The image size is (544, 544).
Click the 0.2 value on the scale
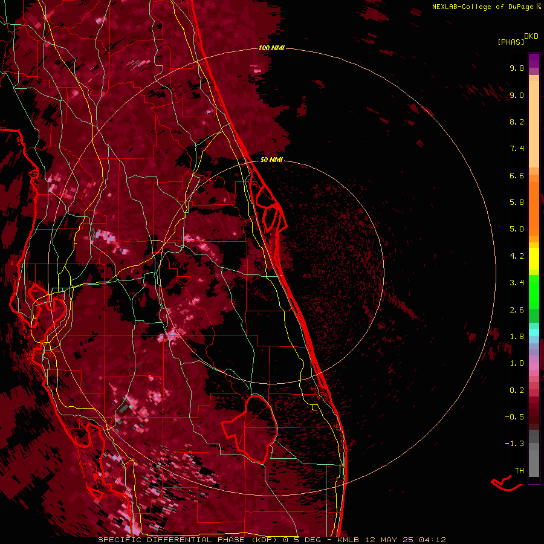tap(517, 390)
